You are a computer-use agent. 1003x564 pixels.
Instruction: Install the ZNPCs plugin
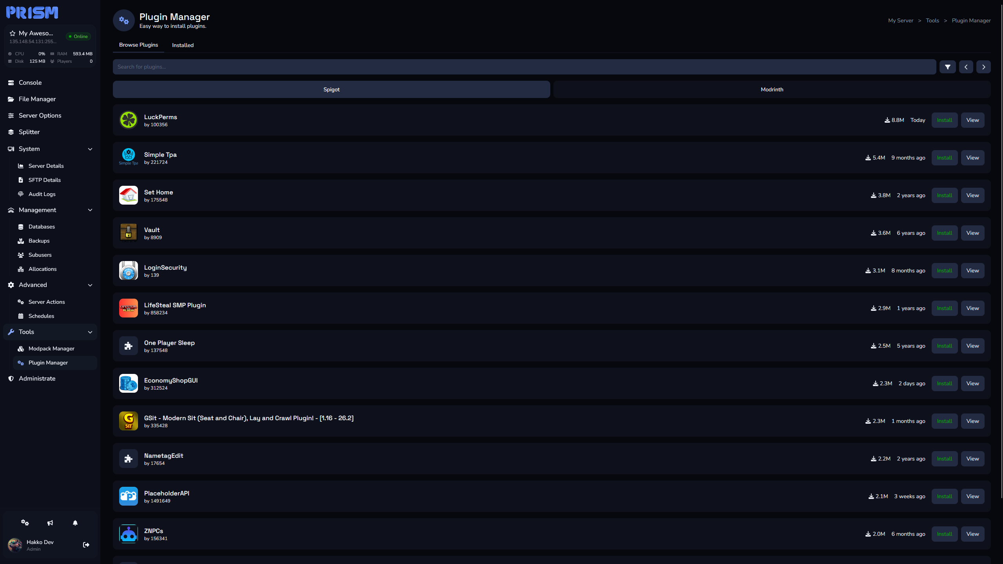click(x=945, y=534)
